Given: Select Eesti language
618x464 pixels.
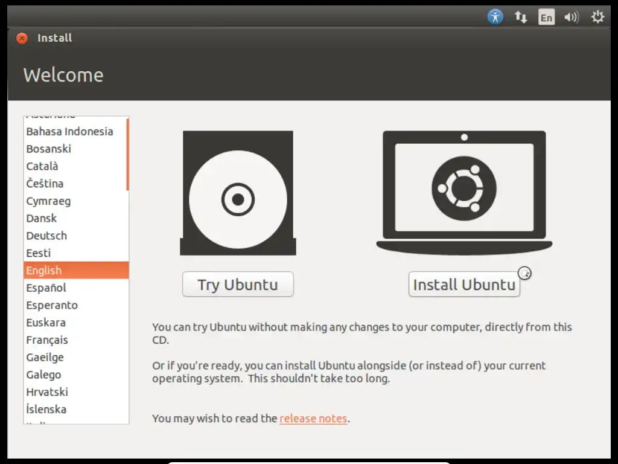Looking at the screenshot, I should tap(76, 253).
